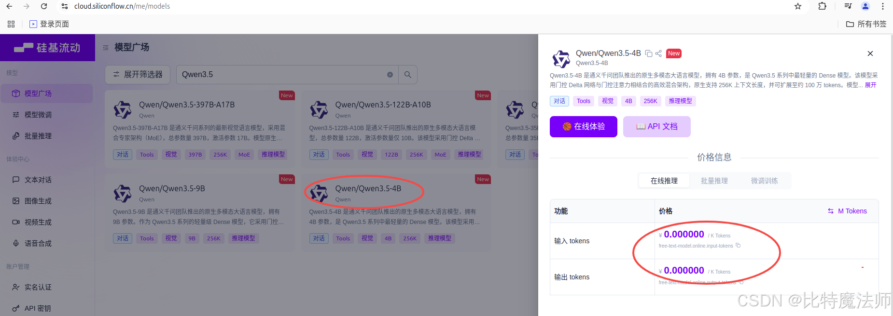Screen dimensions: 893x316
Task: Open the Qwen/Qwen3.5-4B model card
Action: [396, 212]
